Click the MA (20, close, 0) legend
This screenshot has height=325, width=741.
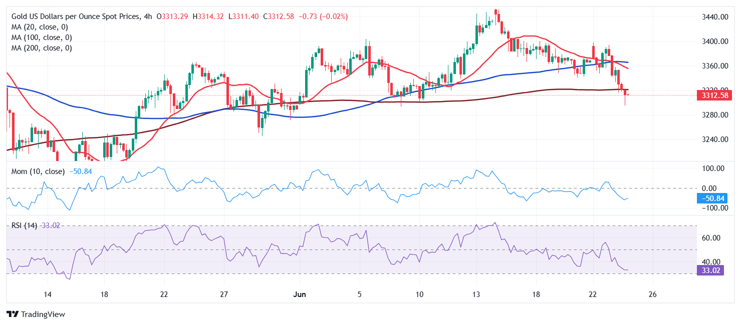40,27
